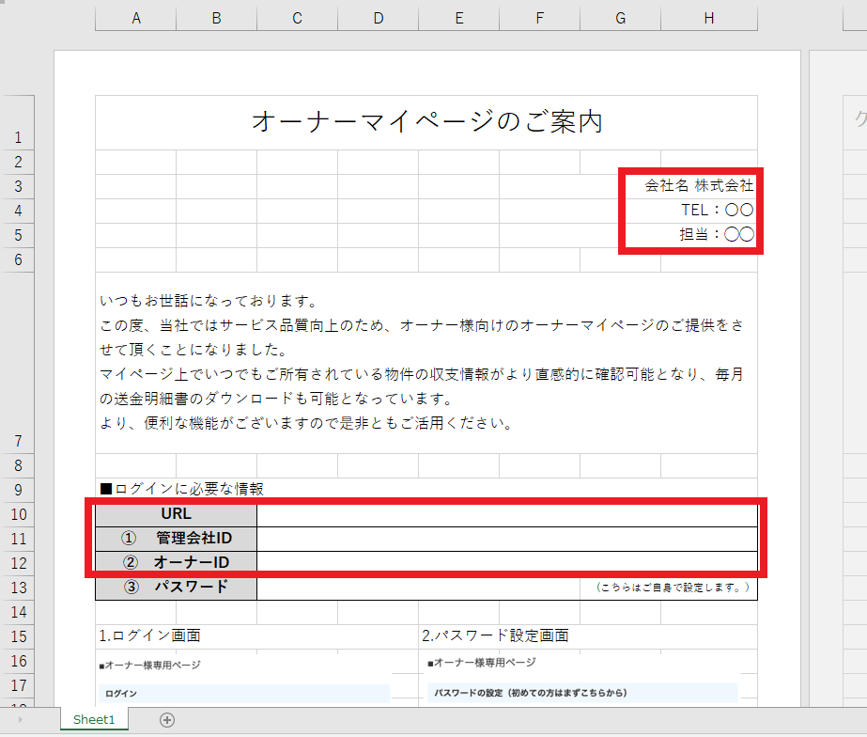Select the ③ パスワード label cell
The image size is (867, 737).
click(177, 588)
